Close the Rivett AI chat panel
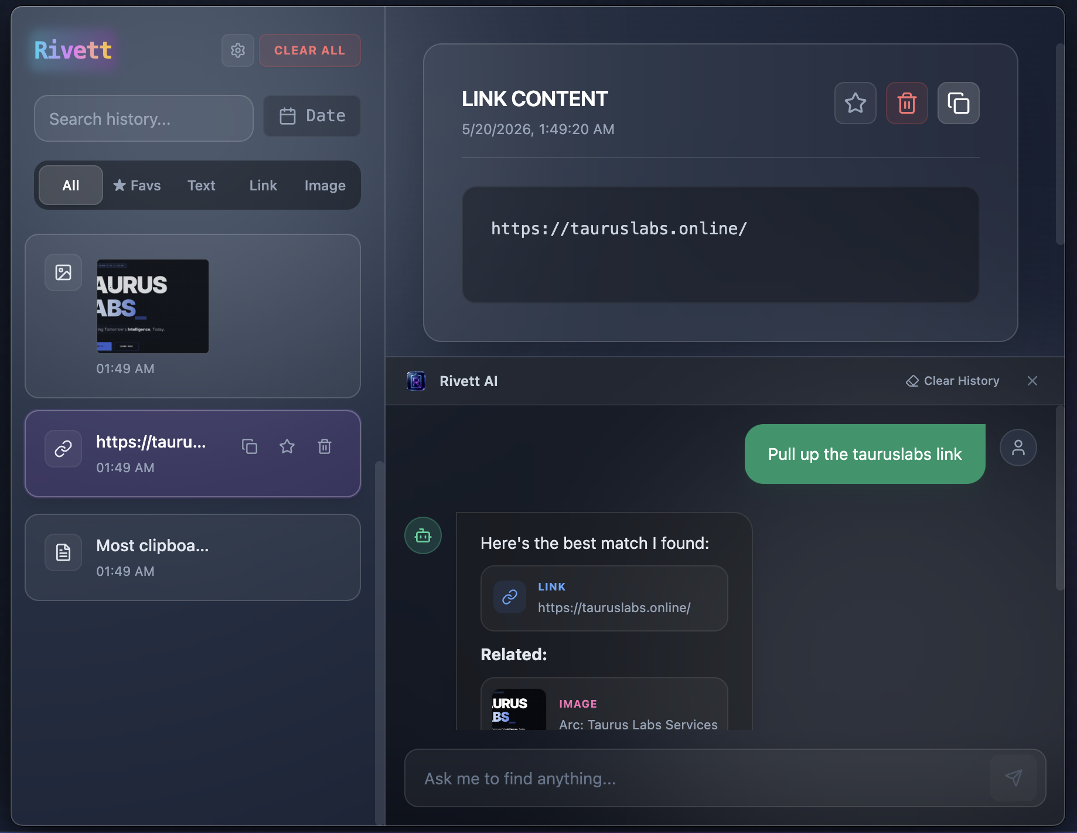The image size is (1077, 833). coord(1032,381)
